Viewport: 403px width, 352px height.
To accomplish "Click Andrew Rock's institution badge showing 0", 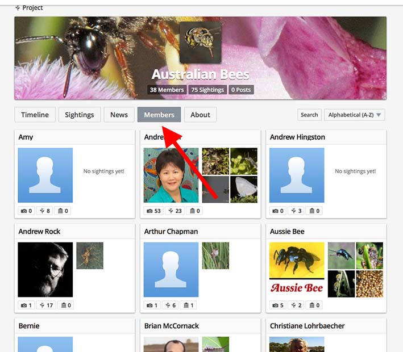I will click(x=66, y=305).
